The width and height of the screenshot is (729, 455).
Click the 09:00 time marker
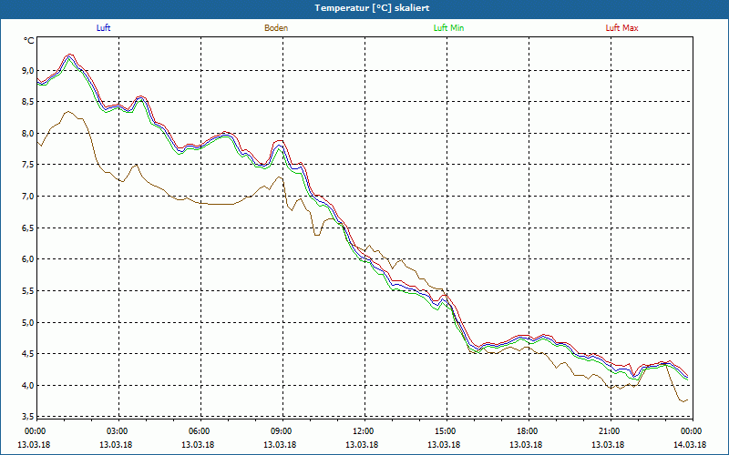point(281,431)
